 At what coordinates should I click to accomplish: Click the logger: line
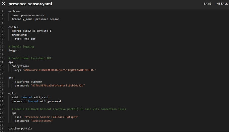14,50
